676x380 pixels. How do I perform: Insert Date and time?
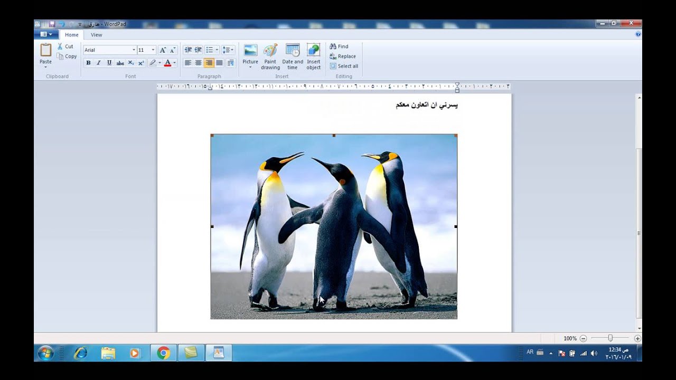(293, 57)
